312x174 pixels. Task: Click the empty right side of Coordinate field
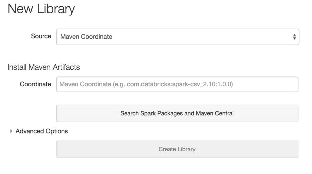pos(268,84)
